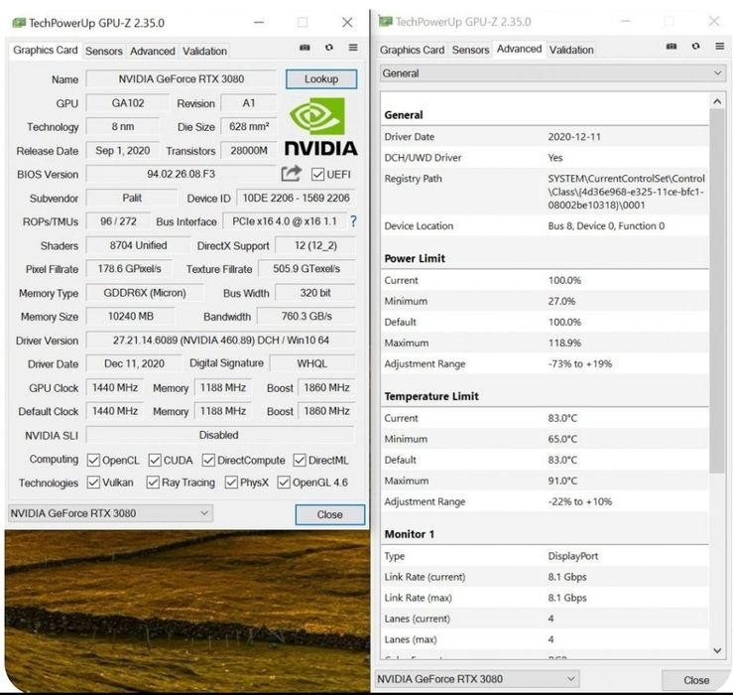Select Graphics Card tab in left window
733x695 pixels.
pyautogui.click(x=46, y=50)
